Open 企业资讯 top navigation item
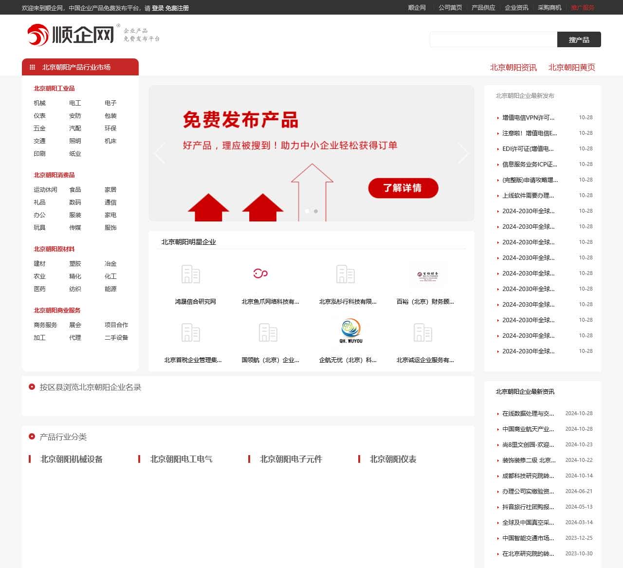Image resolution: width=623 pixels, height=568 pixels. 516,8
